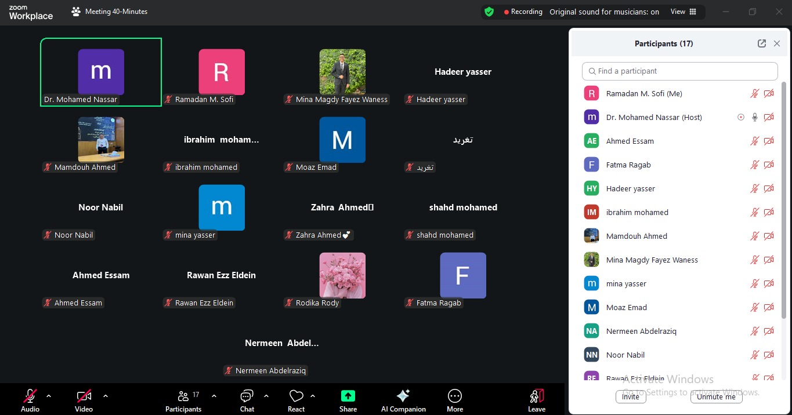Expand the Video options arrow

coord(106,396)
